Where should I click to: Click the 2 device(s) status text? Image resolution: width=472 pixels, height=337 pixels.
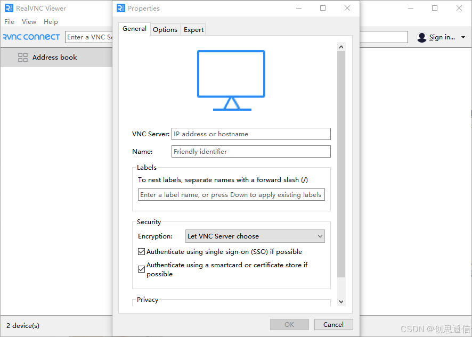[x=23, y=326]
